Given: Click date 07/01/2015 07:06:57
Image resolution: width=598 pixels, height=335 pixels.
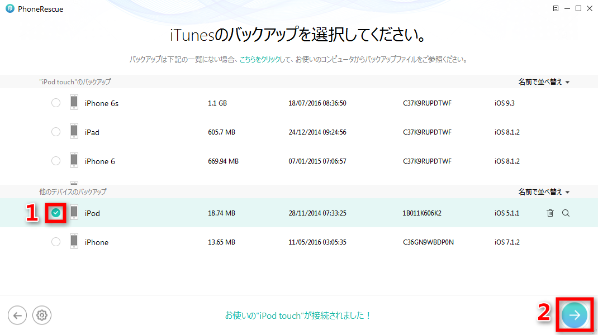Looking at the screenshot, I should pos(317,161).
